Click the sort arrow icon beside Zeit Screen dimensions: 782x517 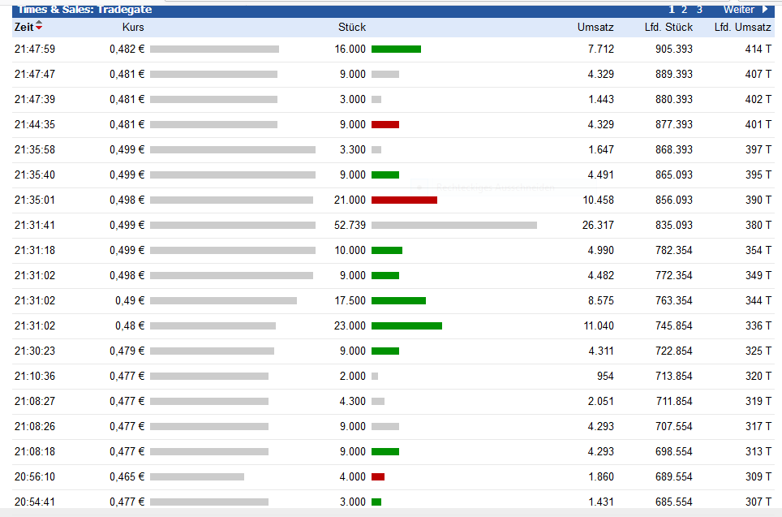pos(39,27)
